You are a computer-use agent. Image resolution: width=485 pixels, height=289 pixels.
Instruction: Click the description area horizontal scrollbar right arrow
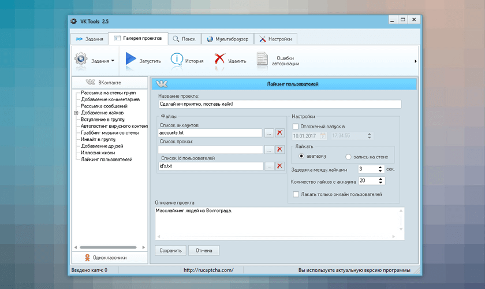click(393, 236)
